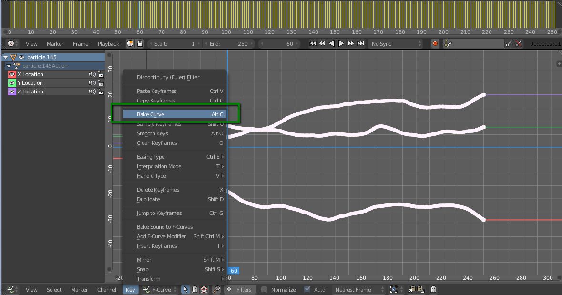This screenshot has width=562, height=295.
Task: Choose Discontinuity (Euler) Filter entry
Action: pos(174,77)
